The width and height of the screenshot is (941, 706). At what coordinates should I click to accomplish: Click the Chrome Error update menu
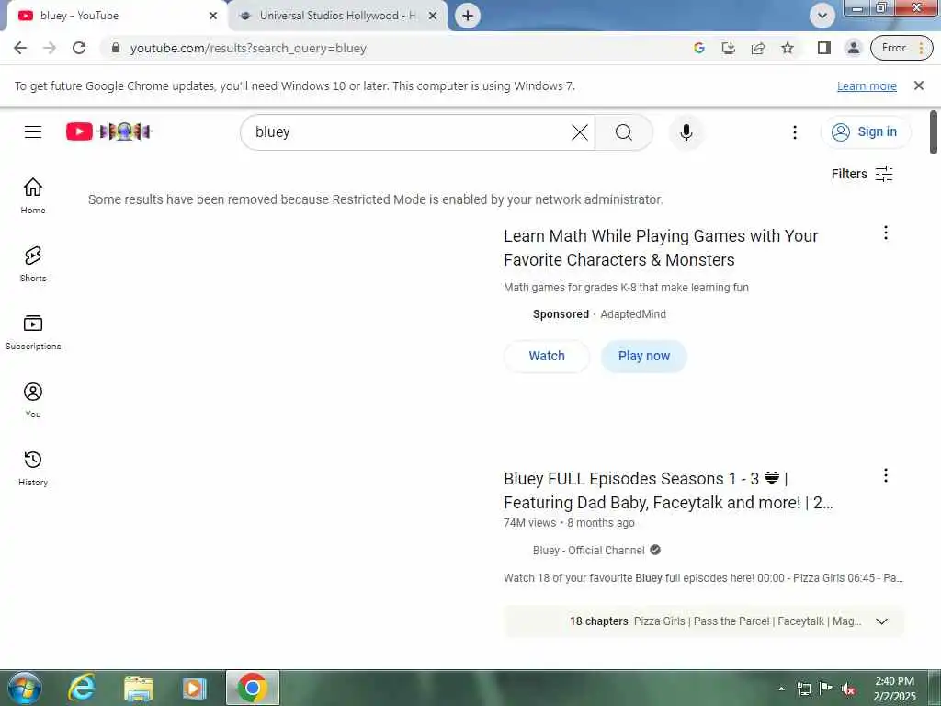pyautogui.click(x=902, y=48)
